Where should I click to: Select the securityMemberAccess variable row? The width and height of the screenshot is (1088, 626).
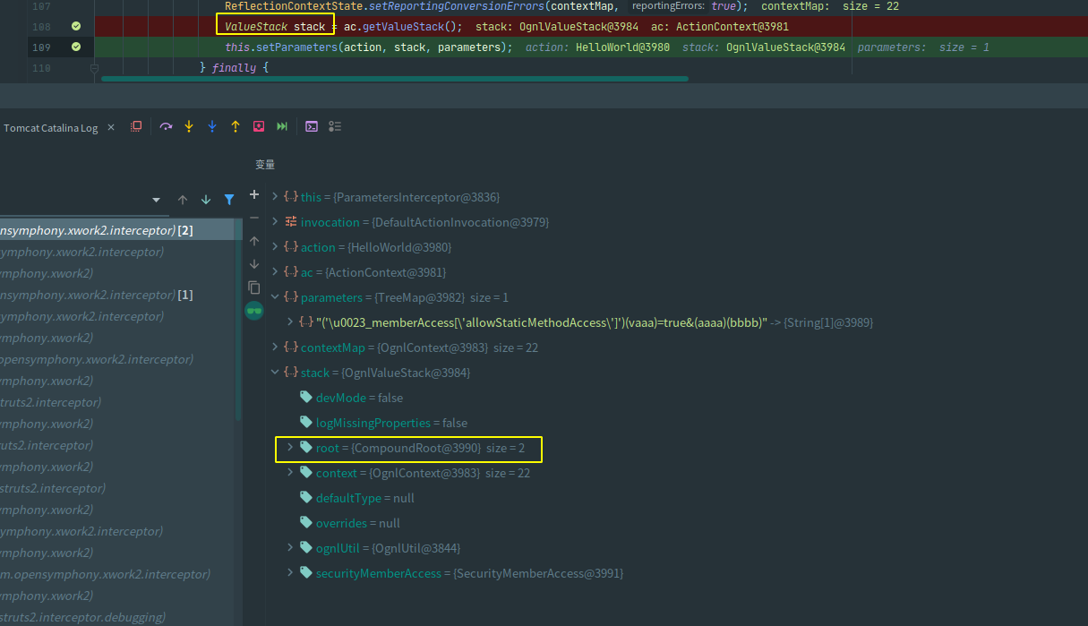tap(378, 573)
